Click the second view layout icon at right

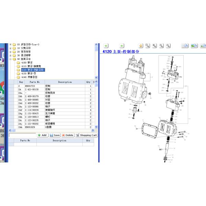pos(194,46)
